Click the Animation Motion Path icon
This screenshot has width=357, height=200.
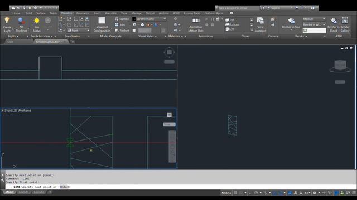196,21
